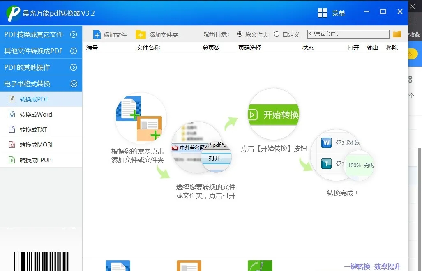Screen dimensions: 422x271
Task: Select 转换成TXT in the sidebar
Action: pos(33,130)
